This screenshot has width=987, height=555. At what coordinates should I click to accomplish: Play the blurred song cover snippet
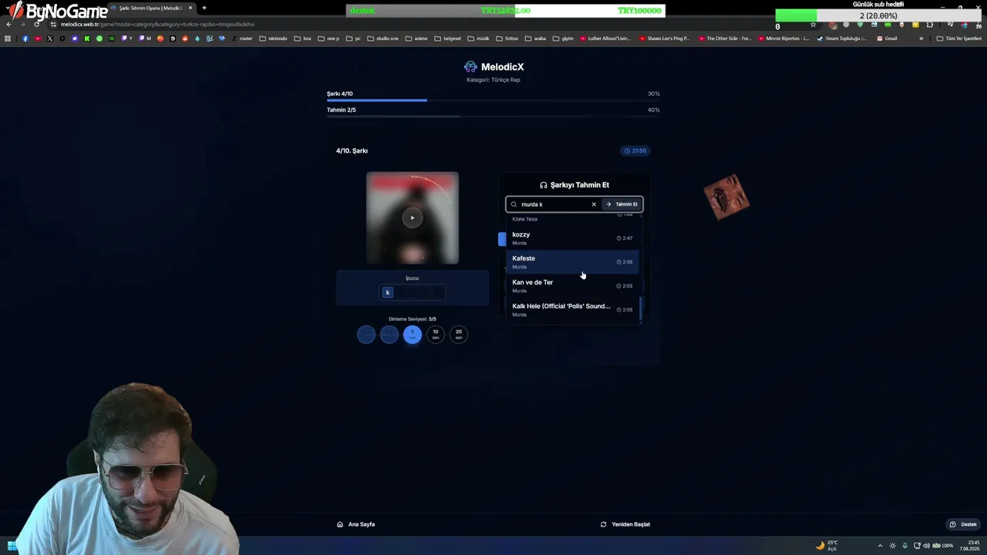pos(413,217)
